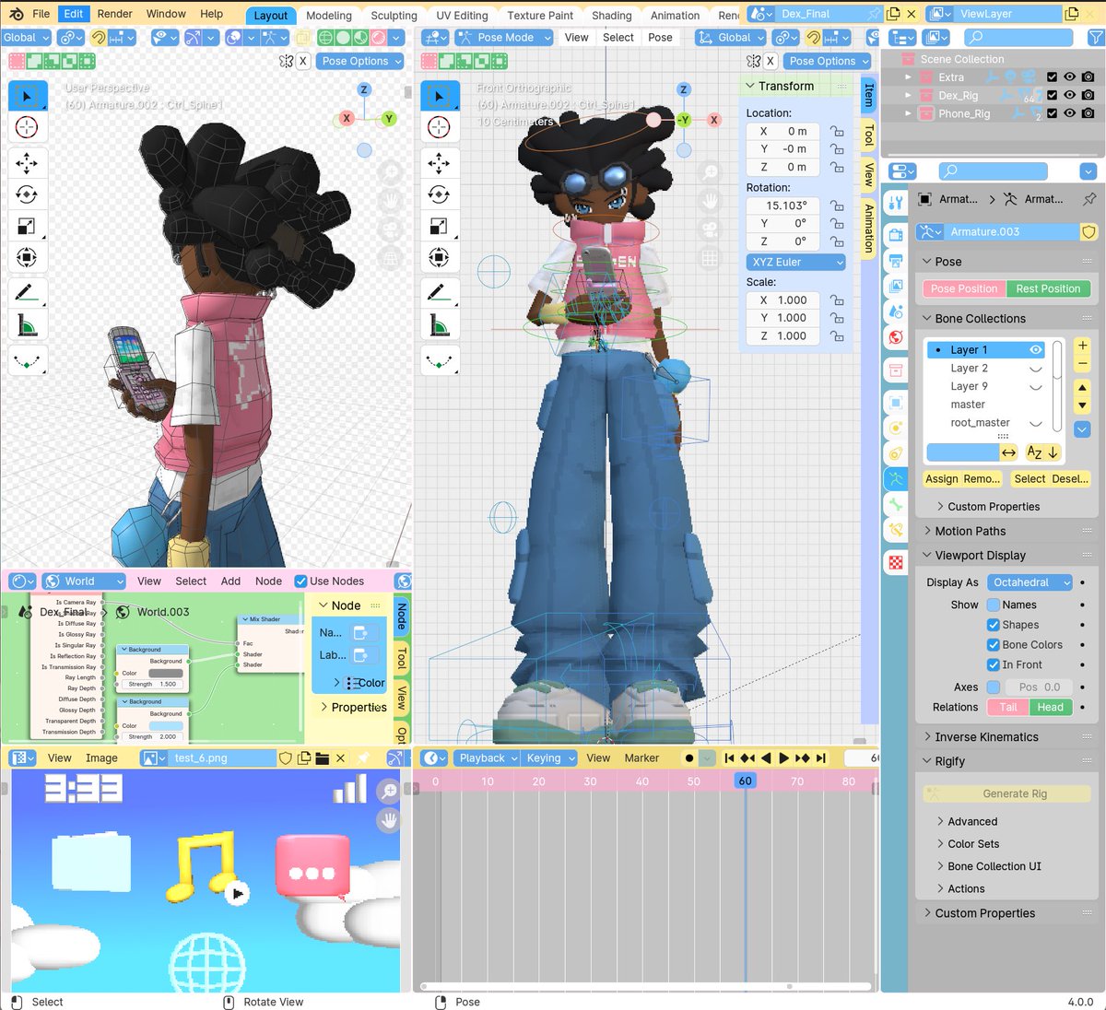Select the Annotate tool in Front Orthographic viewport

click(439, 293)
